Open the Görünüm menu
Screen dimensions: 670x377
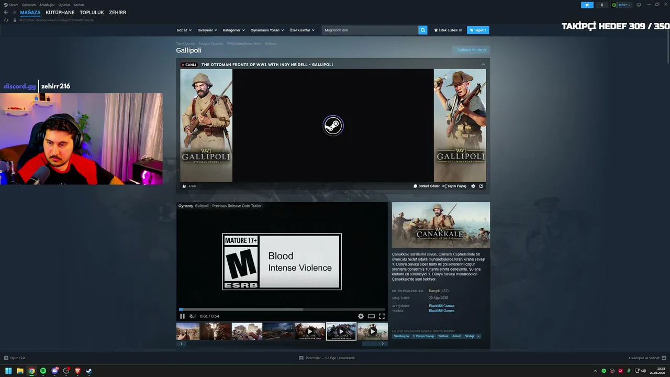coord(29,5)
